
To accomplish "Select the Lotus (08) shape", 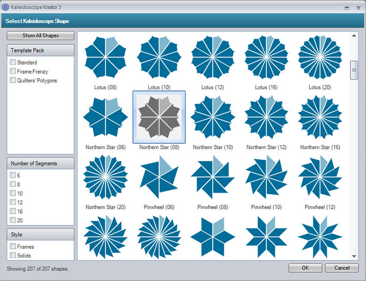I will point(105,58).
